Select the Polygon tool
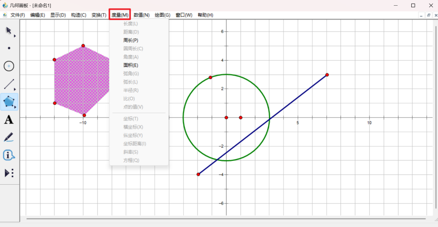Screen dimensions: 438x227 pyautogui.click(x=9, y=102)
